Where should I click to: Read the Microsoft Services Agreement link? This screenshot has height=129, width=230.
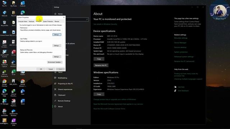[118, 104]
